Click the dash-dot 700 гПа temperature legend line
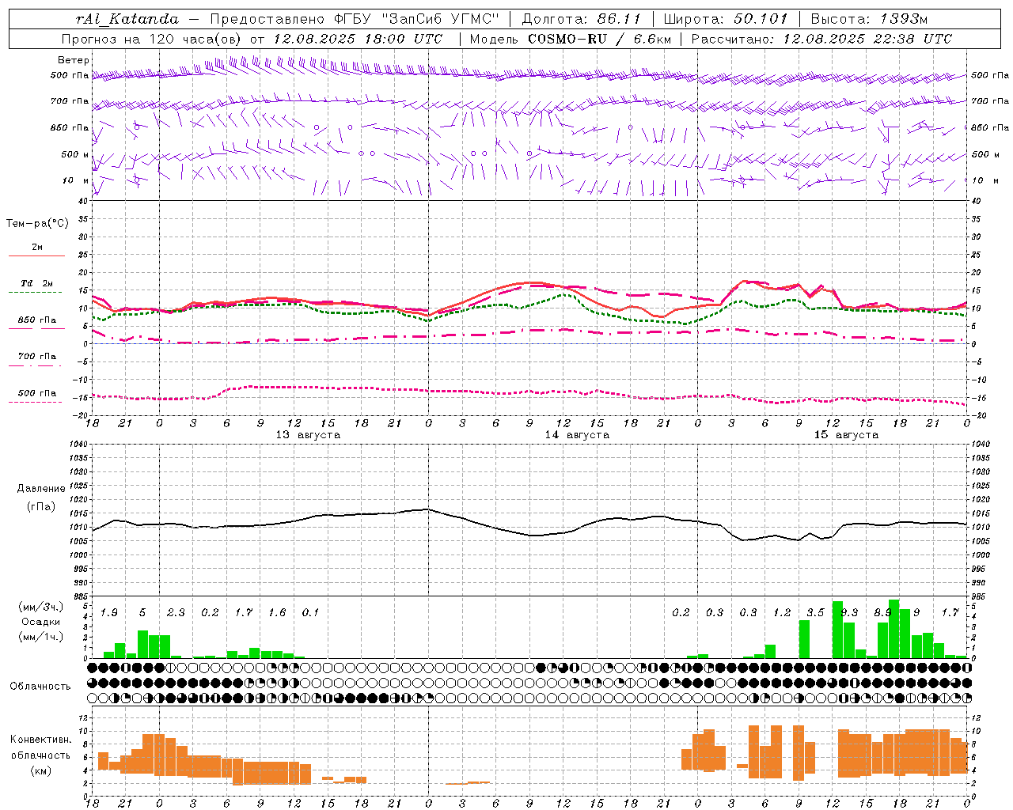1013x810 pixels. pos(36,365)
